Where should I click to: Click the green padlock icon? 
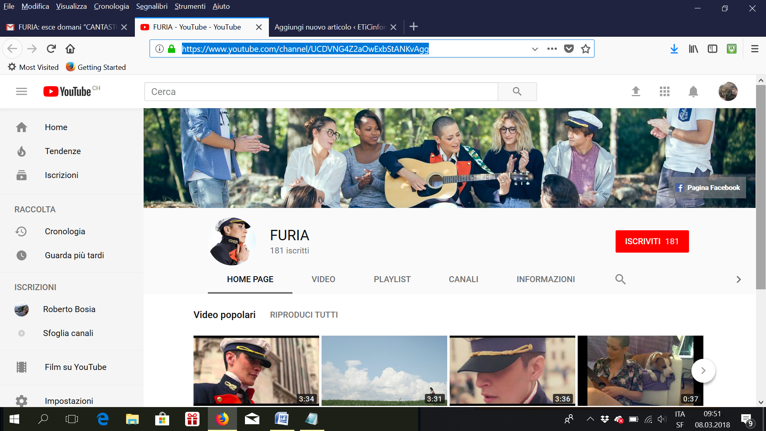[x=172, y=49]
